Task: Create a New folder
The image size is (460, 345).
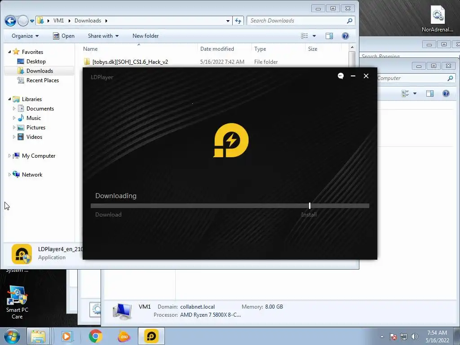Action: pyautogui.click(x=146, y=36)
